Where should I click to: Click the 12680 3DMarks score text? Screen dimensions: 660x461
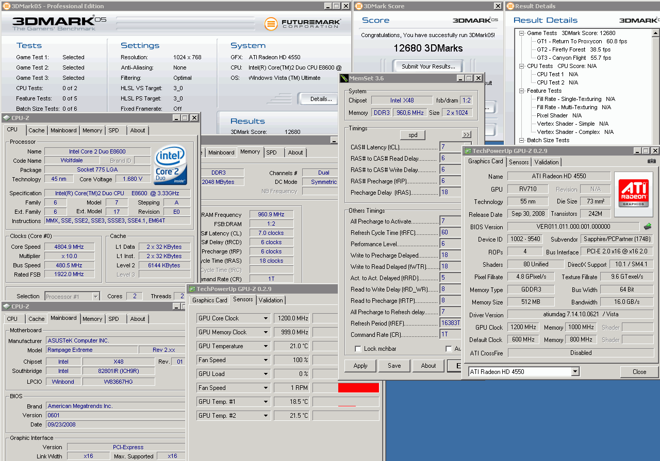point(428,48)
